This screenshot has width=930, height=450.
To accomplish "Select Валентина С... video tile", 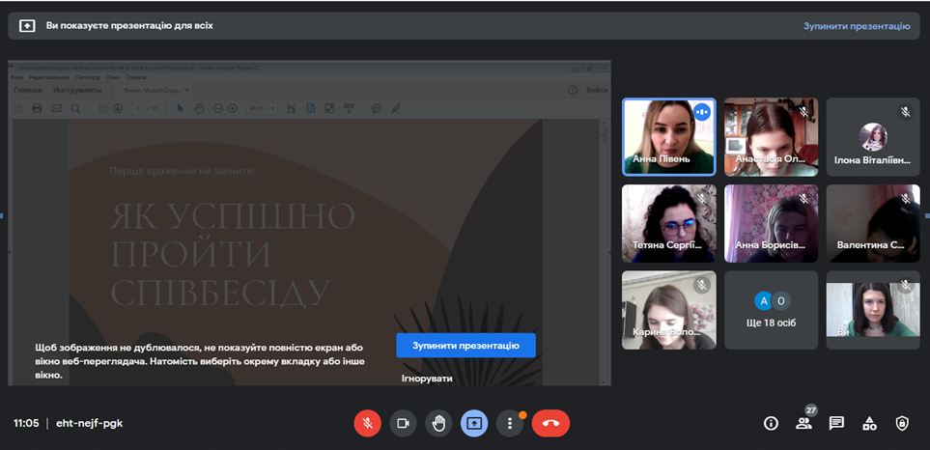I will click(x=873, y=223).
